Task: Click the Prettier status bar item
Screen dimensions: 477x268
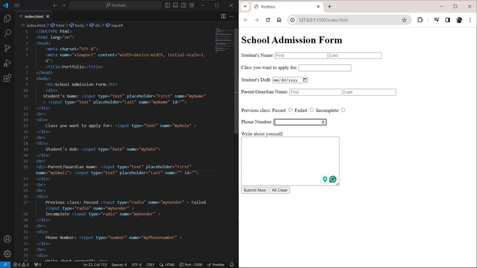Action: point(216,264)
